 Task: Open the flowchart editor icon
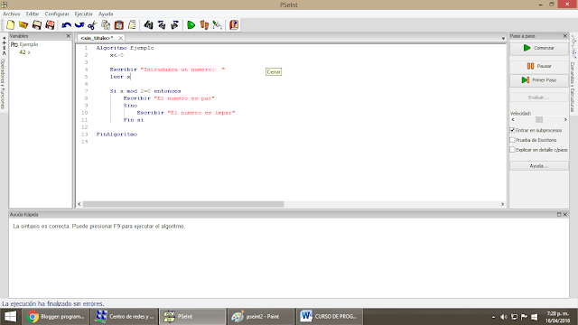217,25
